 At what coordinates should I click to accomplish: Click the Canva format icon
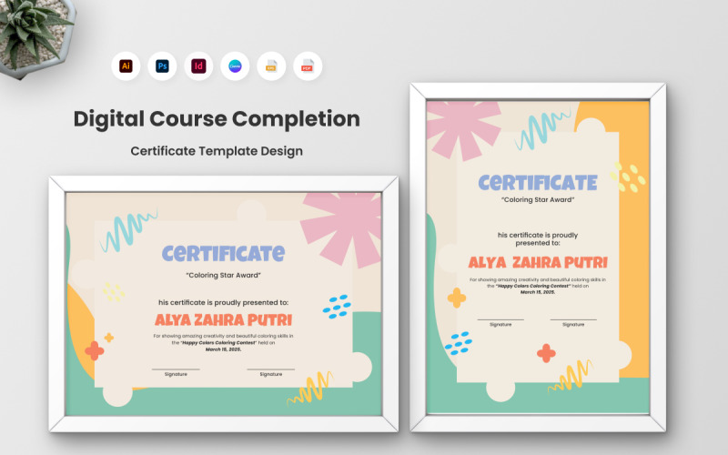coord(235,66)
